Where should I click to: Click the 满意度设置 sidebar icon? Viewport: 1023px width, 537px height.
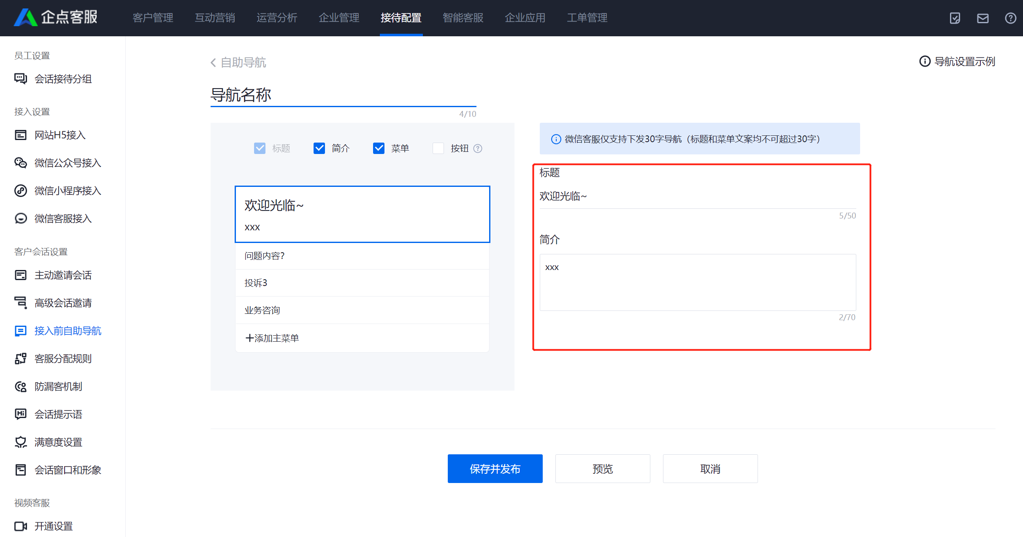(x=20, y=442)
